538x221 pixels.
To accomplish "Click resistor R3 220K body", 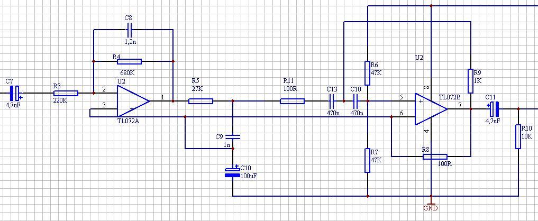I will pyautogui.click(x=66, y=93).
